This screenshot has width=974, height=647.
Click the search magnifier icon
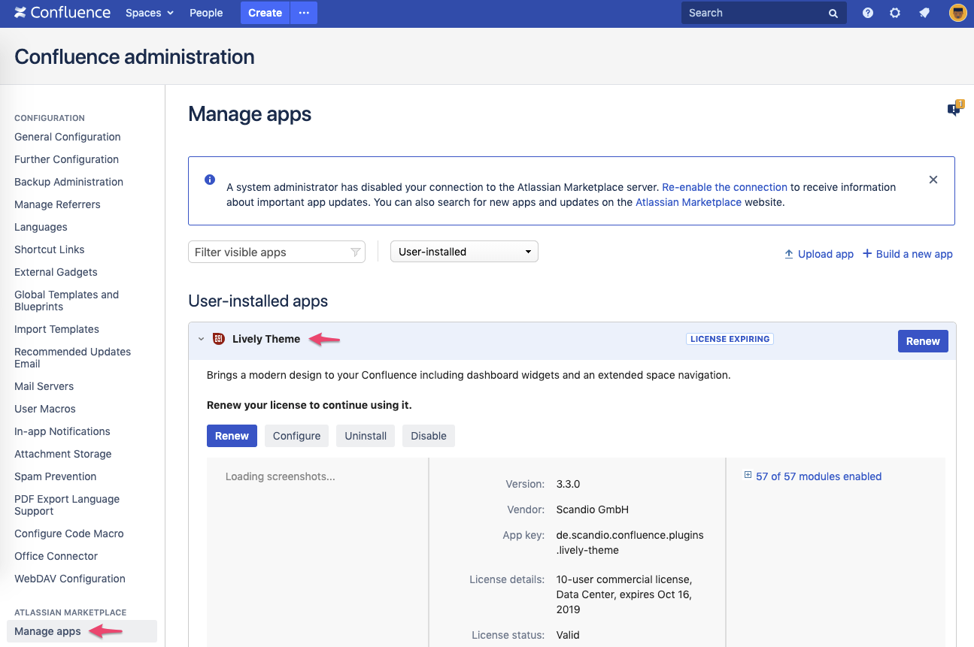pos(833,14)
